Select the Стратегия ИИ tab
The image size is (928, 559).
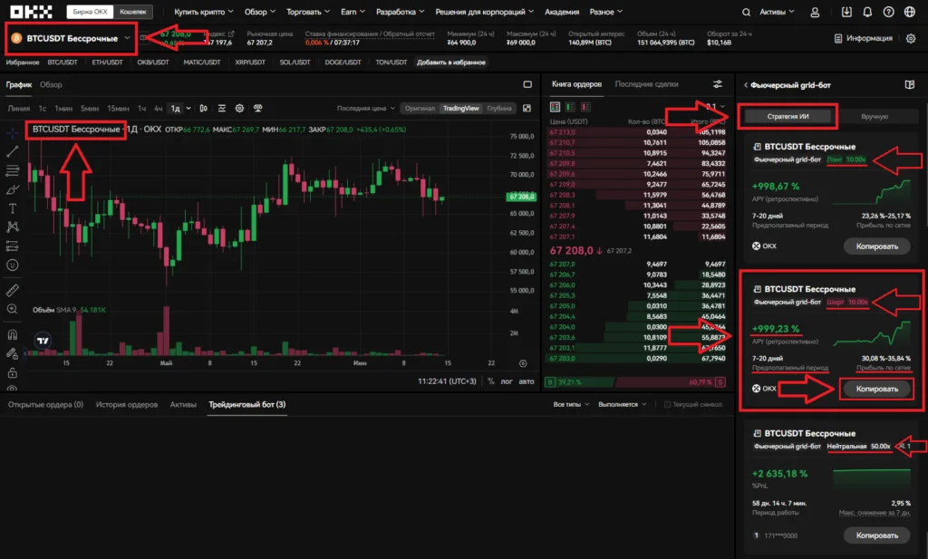coord(788,117)
